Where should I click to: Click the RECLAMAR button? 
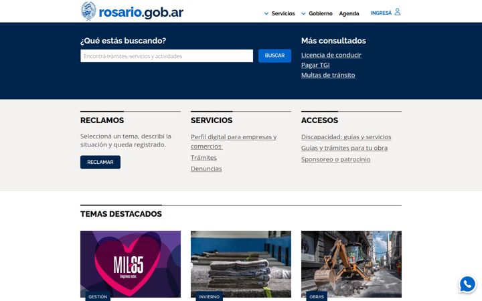(100, 162)
